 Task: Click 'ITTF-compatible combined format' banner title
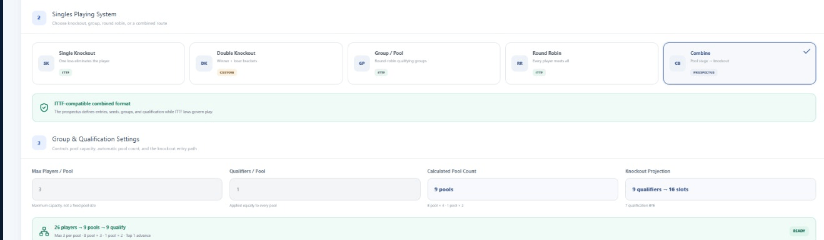pos(93,103)
